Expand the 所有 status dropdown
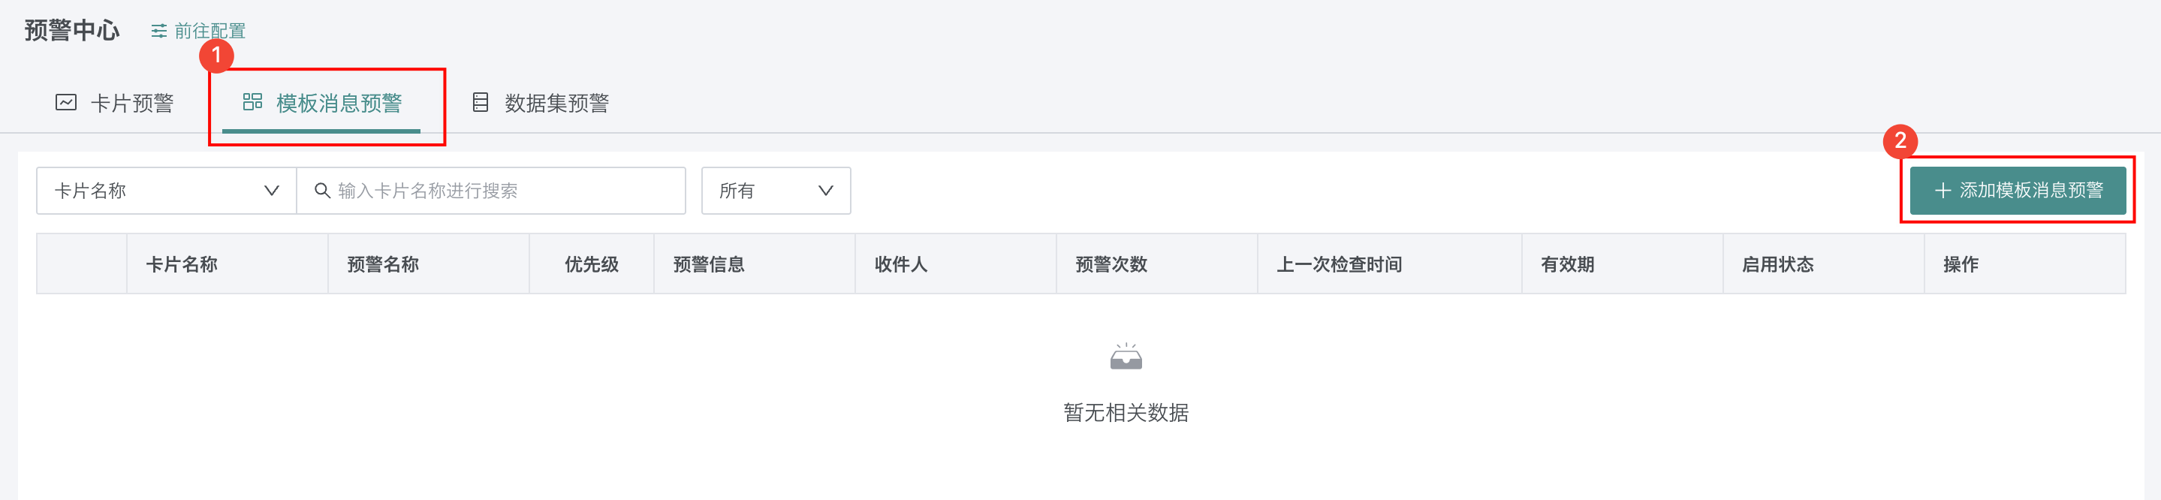The image size is (2161, 500). (x=775, y=191)
